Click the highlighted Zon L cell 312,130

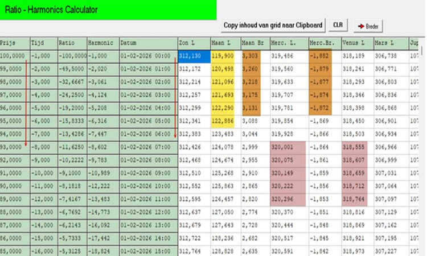[194, 56]
